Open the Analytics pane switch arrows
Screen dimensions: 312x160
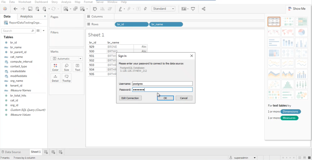tap(45, 16)
